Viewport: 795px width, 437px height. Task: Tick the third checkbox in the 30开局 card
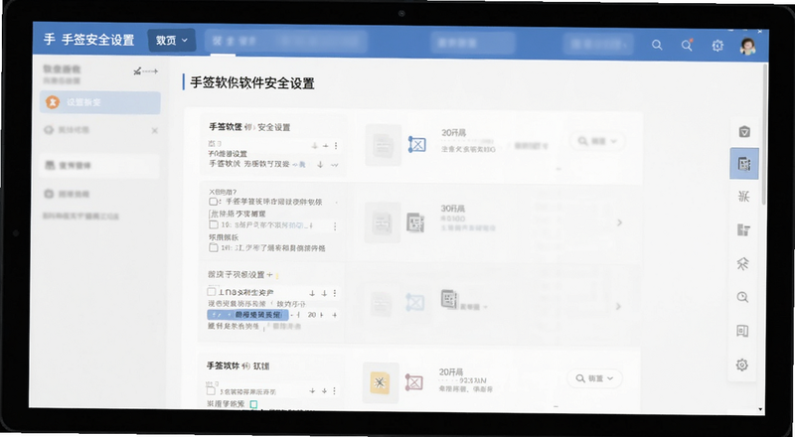click(213, 248)
